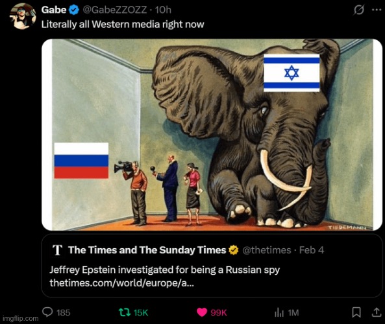Open the elephant cartoon image attachment
This screenshot has height=324, width=385.
tap(212, 135)
